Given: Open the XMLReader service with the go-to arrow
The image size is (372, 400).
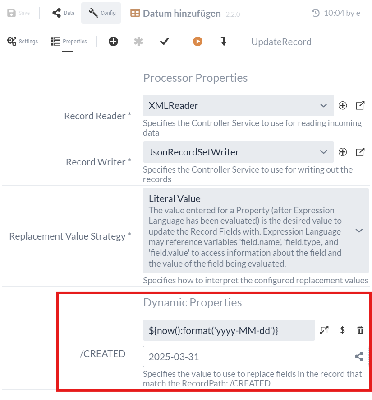Looking at the screenshot, I should 360,105.
